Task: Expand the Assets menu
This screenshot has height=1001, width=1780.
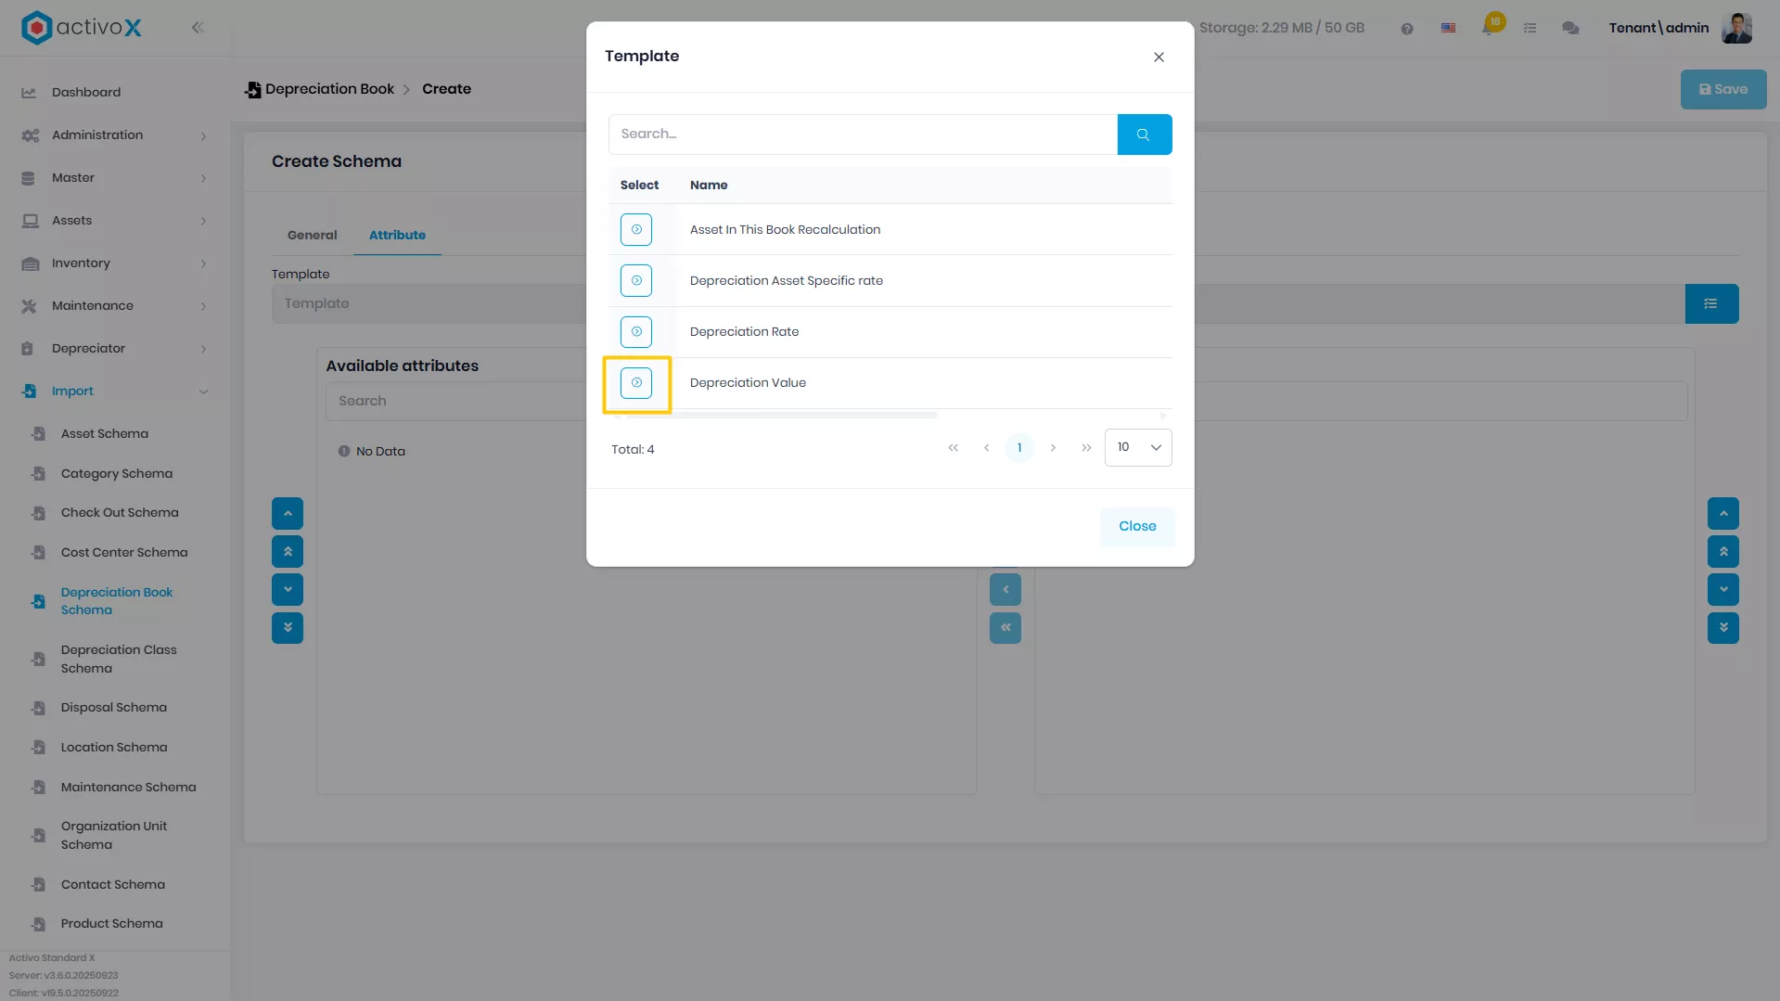Action: pos(115,221)
